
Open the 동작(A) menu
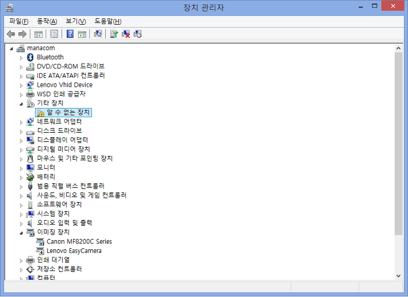click(47, 21)
